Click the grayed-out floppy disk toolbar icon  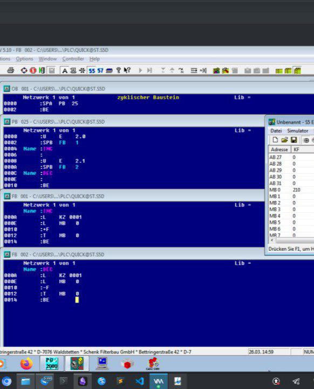(x=52, y=70)
